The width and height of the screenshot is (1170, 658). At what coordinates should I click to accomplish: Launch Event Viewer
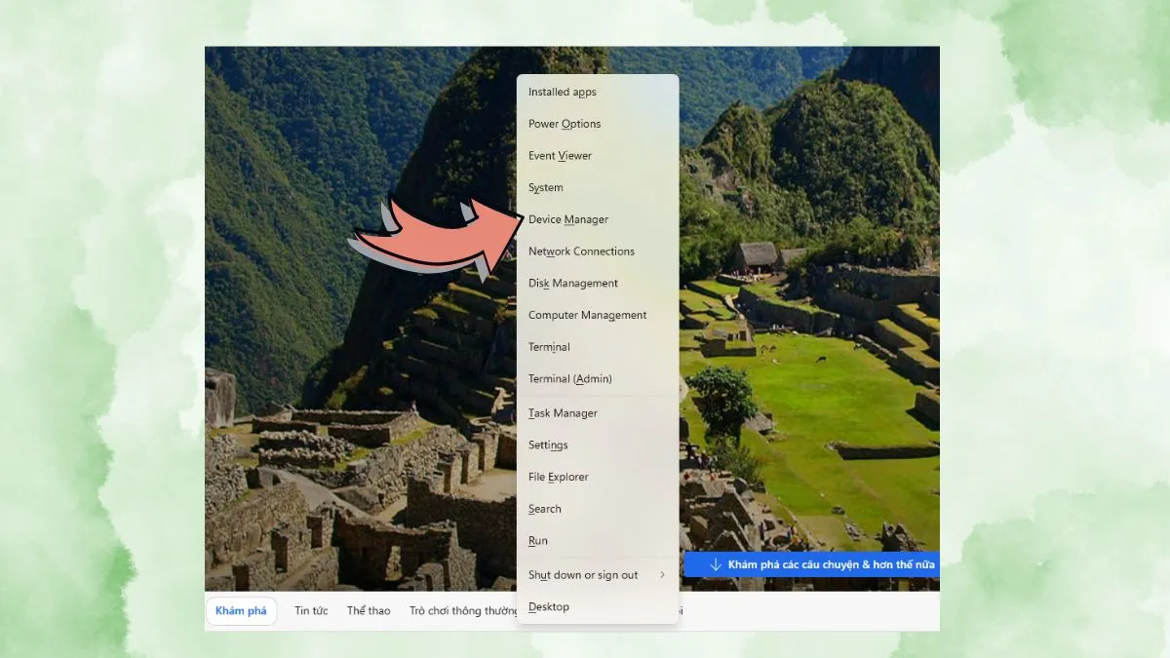[560, 155]
